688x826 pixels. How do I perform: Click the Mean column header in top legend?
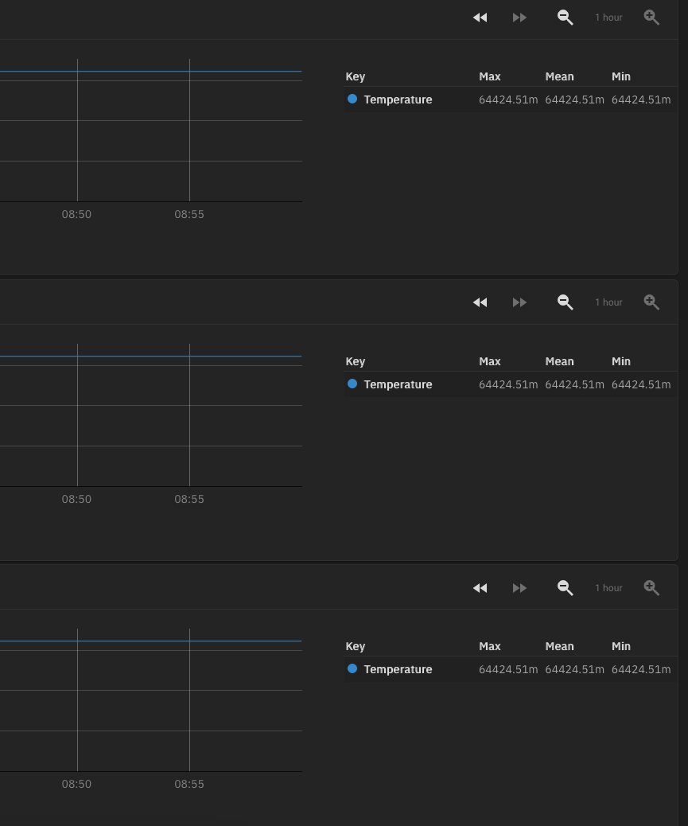pos(559,76)
